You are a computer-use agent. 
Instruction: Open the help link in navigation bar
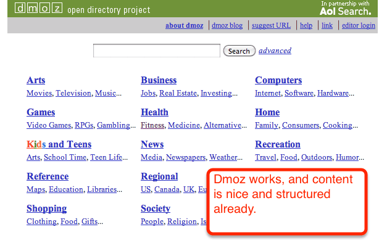pos(306,25)
